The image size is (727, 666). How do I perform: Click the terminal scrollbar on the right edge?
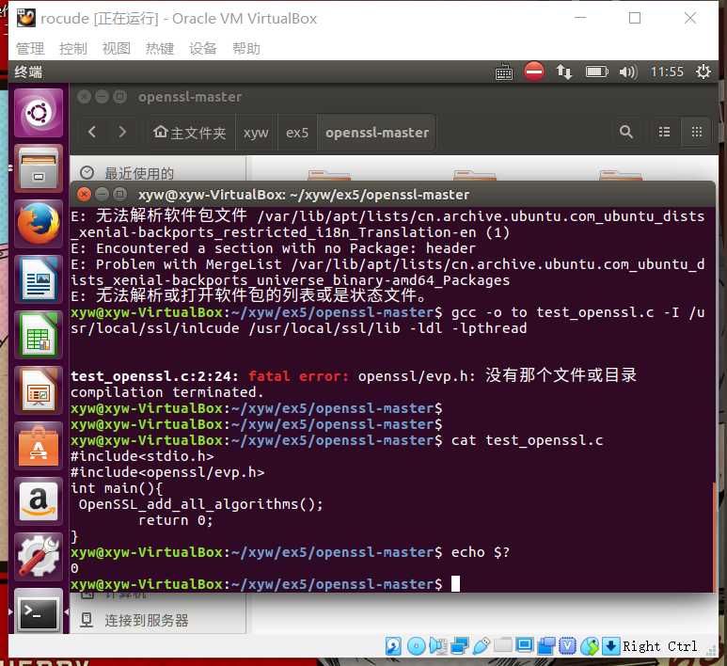(x=714, y=536)
